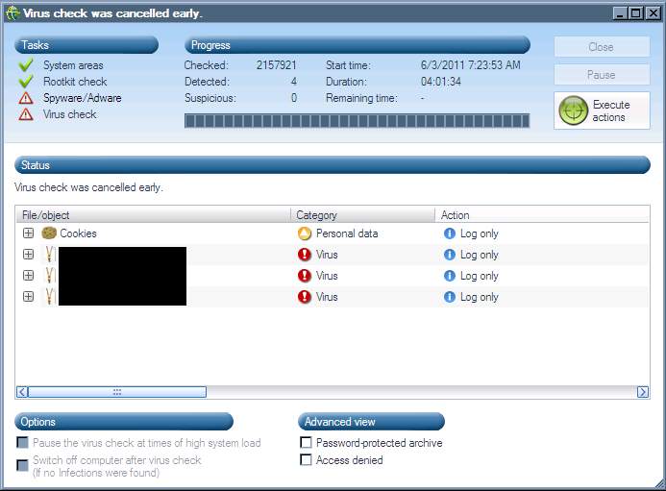The width and height of the screenshot is (666, 491).
Task: Click the Advanced view header
Action: (x=372, y=422)
